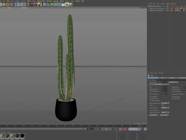Viewport: 186px width, 140px height.
Task: Toggle the X axis lock
Action: click(16, 5)
